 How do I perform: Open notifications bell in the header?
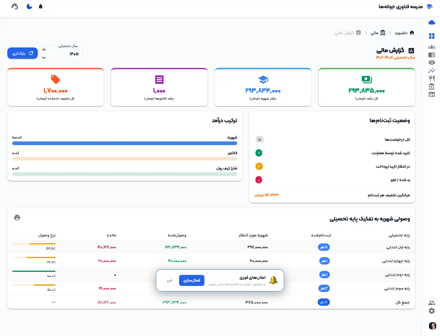[x=41, y=6]
